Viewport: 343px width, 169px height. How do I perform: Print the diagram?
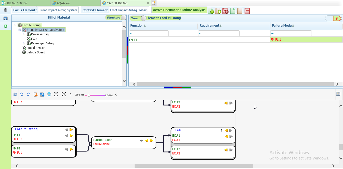(x=49, y=95)
